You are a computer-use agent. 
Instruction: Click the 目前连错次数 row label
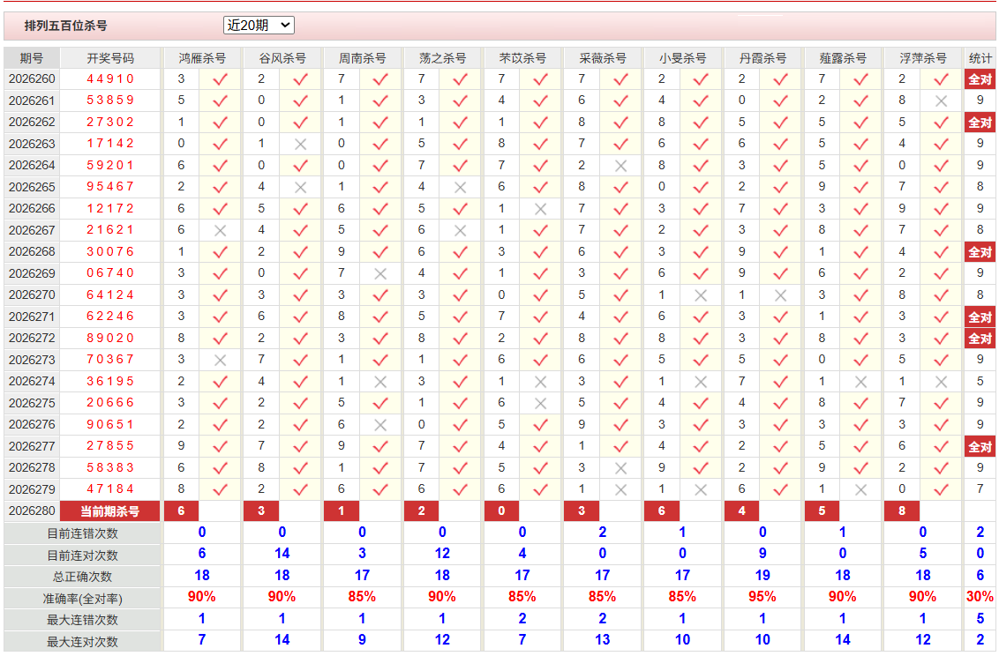tap(82, 533)
